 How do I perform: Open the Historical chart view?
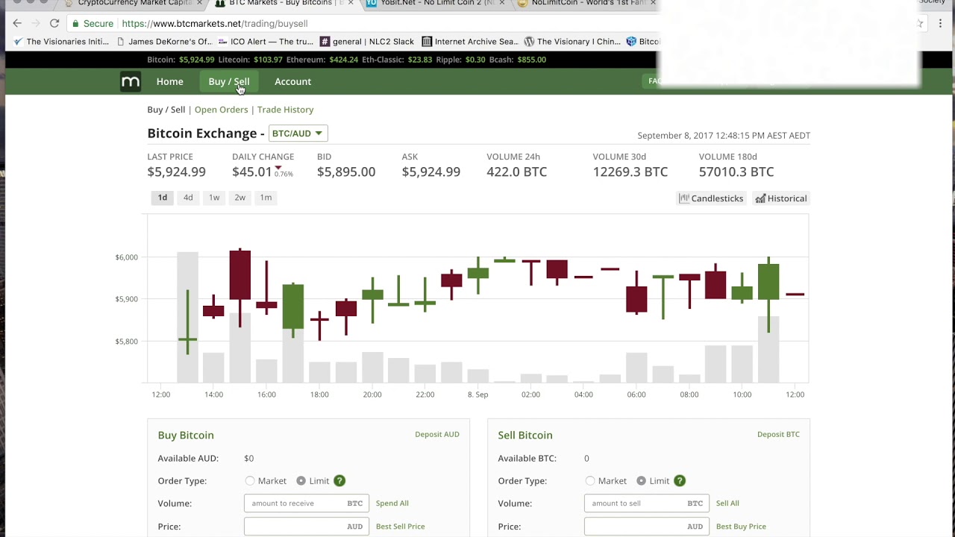[781, 198]
